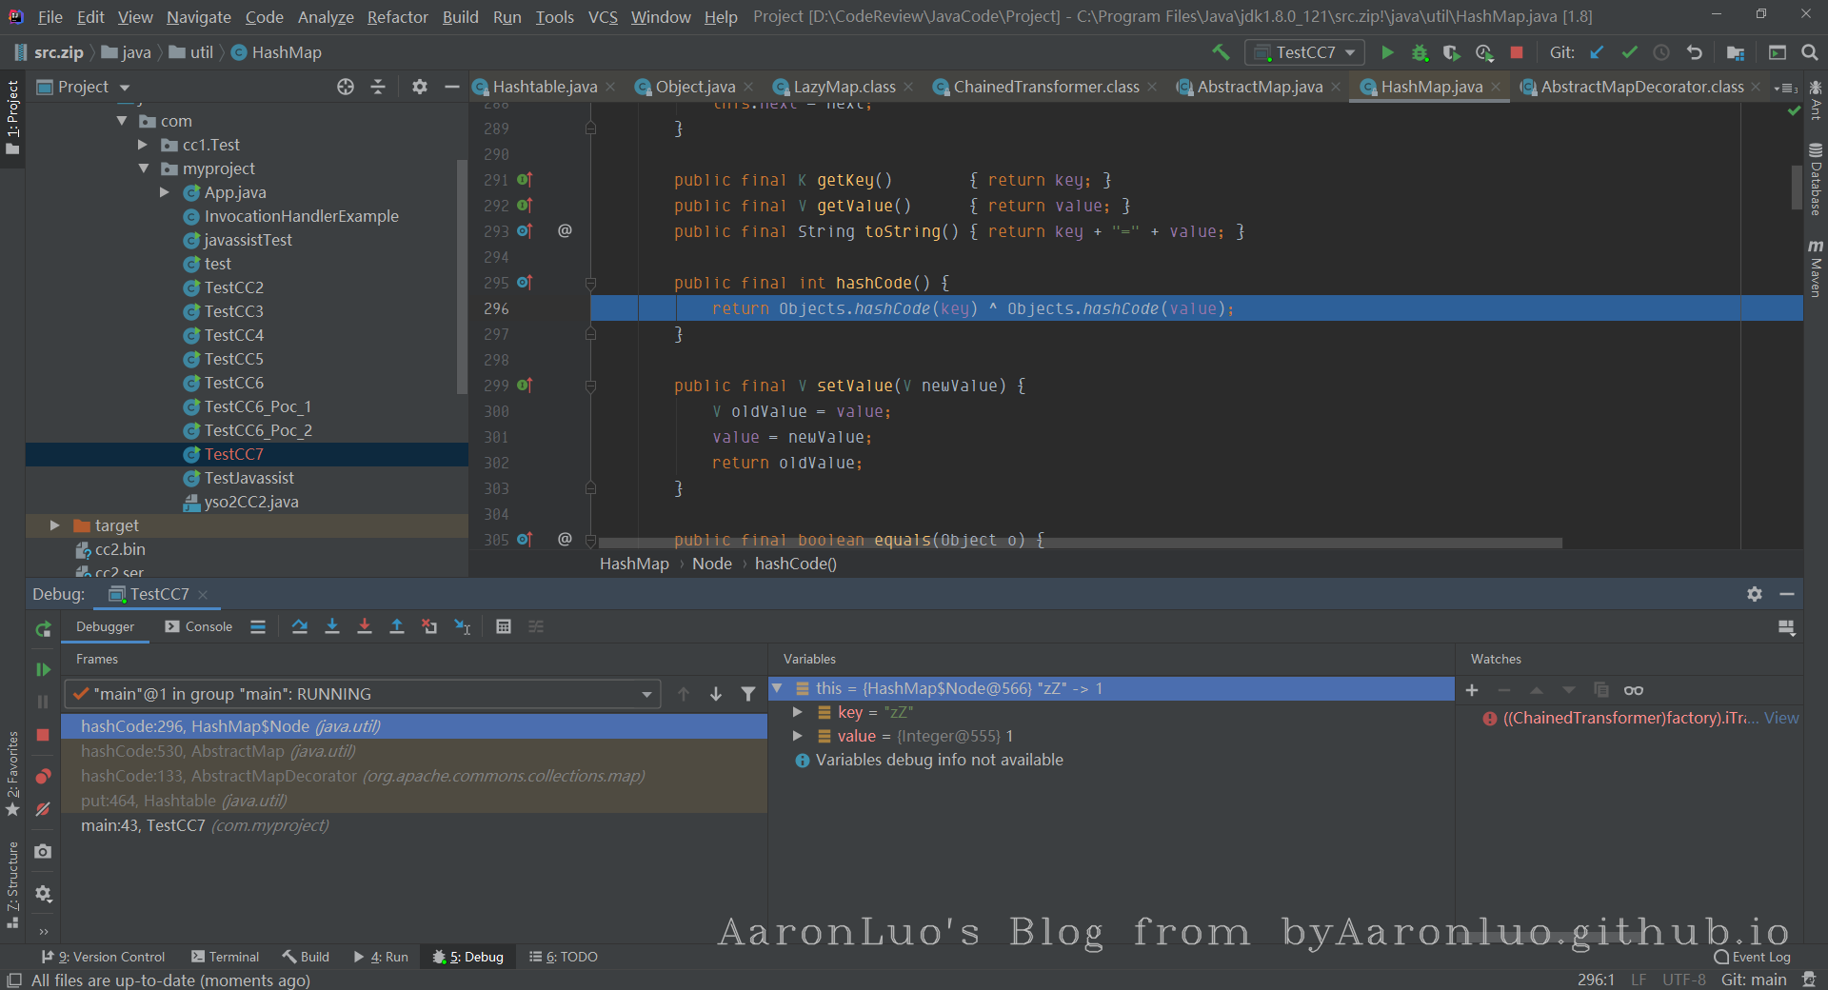Click the green bug Debug icon in toolbar

pos(1420,52)
